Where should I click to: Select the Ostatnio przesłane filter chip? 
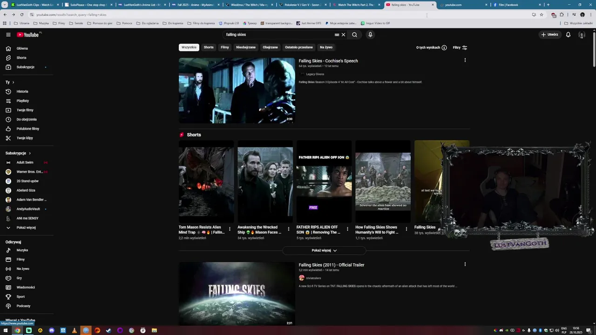pos(299,47)
